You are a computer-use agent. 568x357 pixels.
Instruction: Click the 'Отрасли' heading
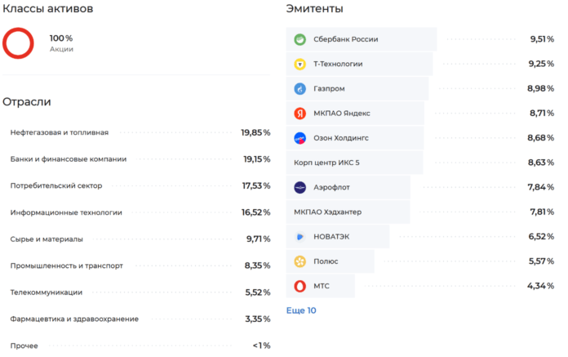pyautogui.click(x=26, y=102)
